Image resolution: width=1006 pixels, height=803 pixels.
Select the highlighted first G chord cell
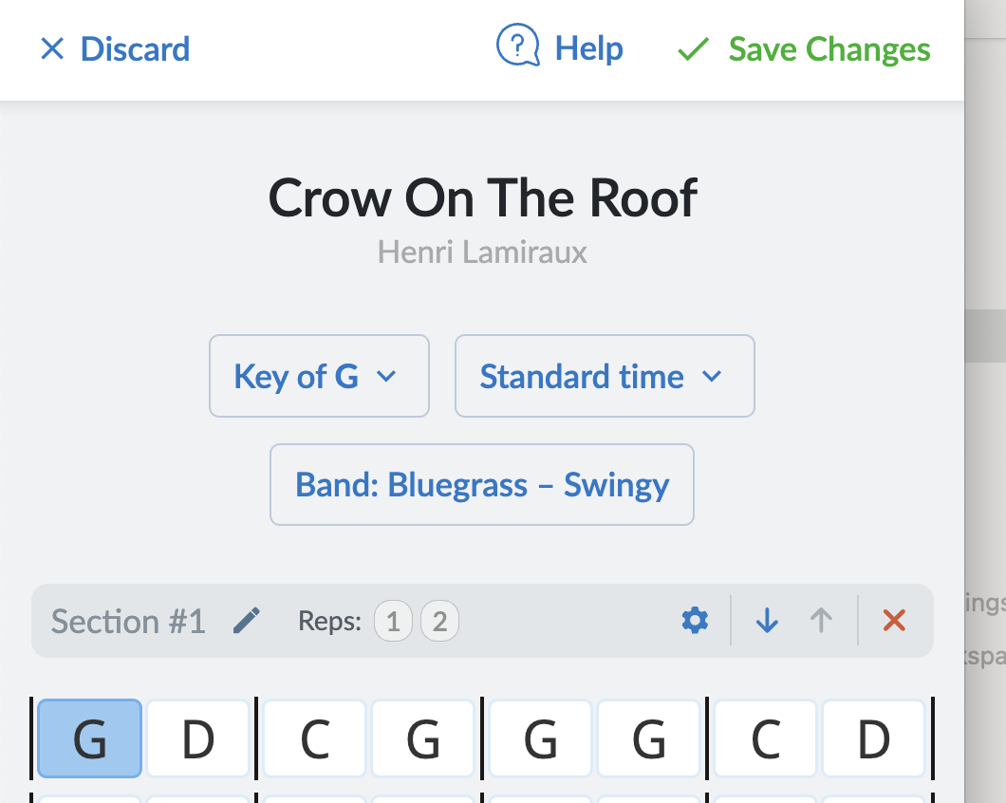click(89, 739)
